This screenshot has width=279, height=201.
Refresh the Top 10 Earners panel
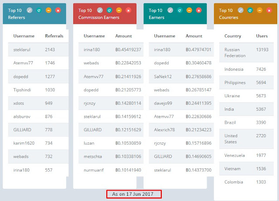(x=180, y=10)
